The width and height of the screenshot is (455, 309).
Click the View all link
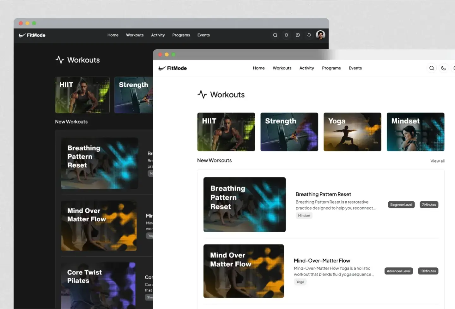438,161
